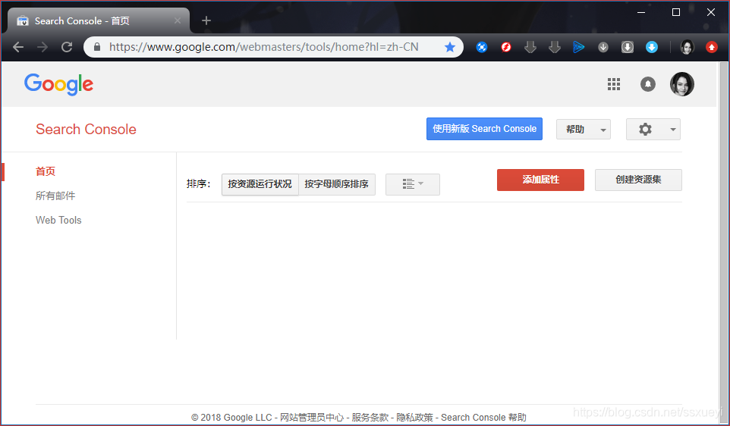The height and width of the screenshot is (426, 730).
Task: Select the Search Console - 首页 tab
Action: pos(98,21)
